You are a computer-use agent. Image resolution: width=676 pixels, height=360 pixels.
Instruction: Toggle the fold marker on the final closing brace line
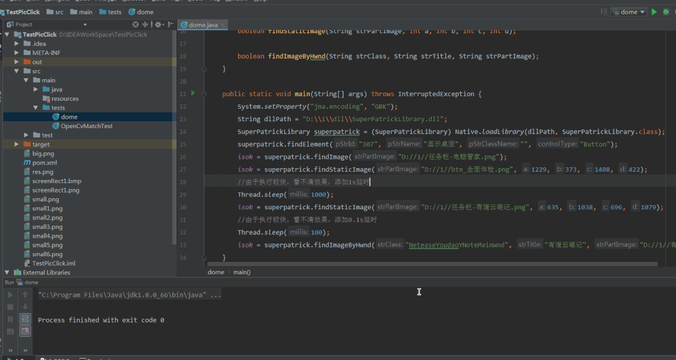(x=204, y=257)
